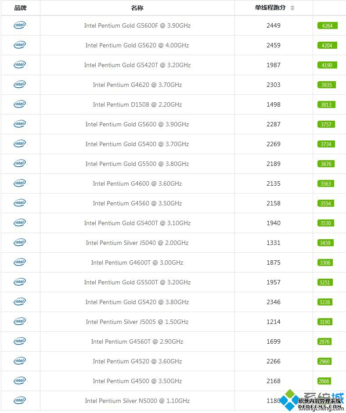Image resolution: width=346 pixels, height=413 pixels.
Task: Click the Intel logo beside Pentium Gold G5600F
Action: (20, 25)
